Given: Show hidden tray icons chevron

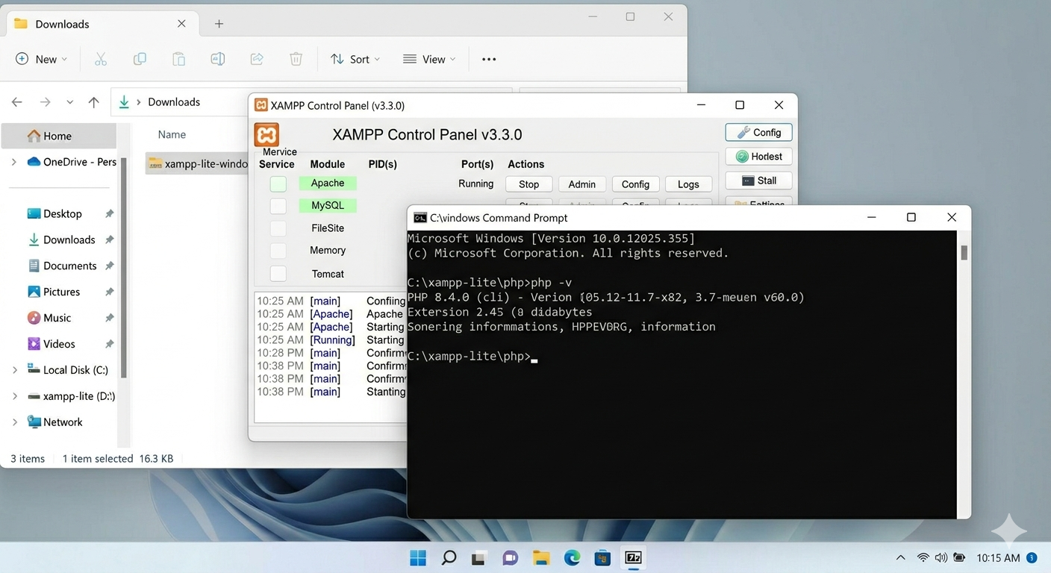Looking at the screenshot, I should 901,557.
